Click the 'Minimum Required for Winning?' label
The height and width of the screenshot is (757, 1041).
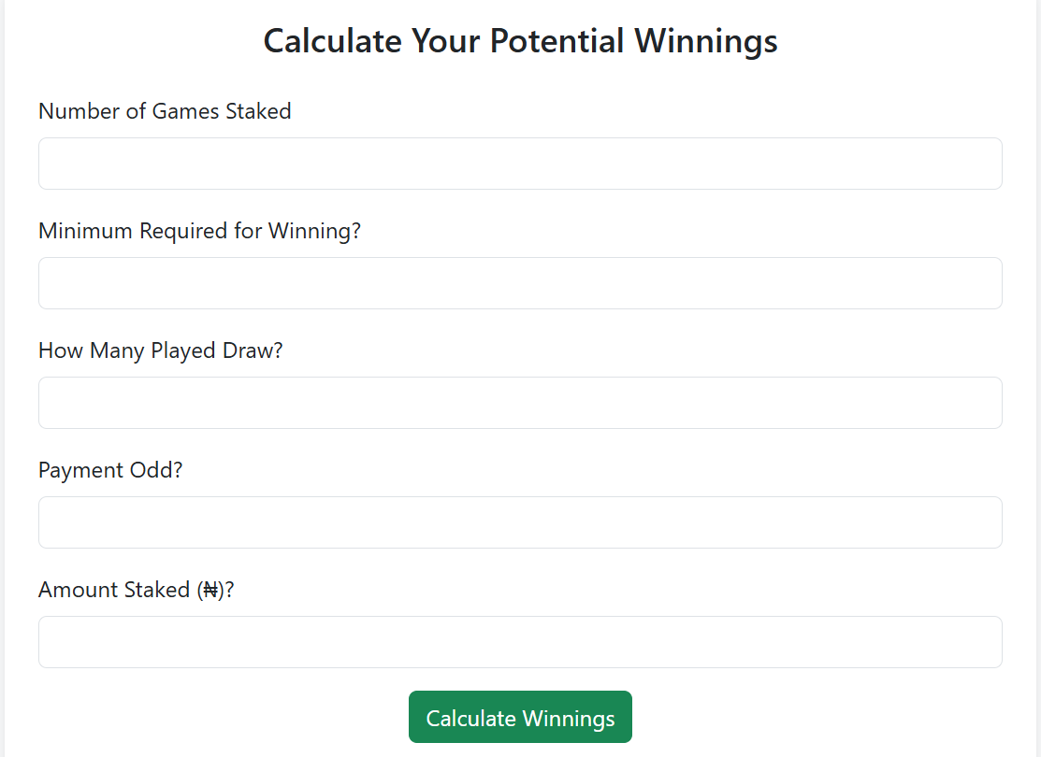200,231
